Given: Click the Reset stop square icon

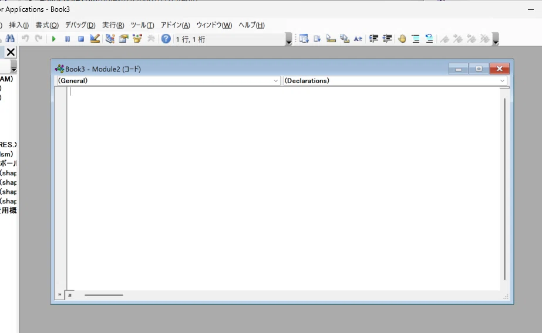Looking at the screenshot, I should (x=81, y=39).
